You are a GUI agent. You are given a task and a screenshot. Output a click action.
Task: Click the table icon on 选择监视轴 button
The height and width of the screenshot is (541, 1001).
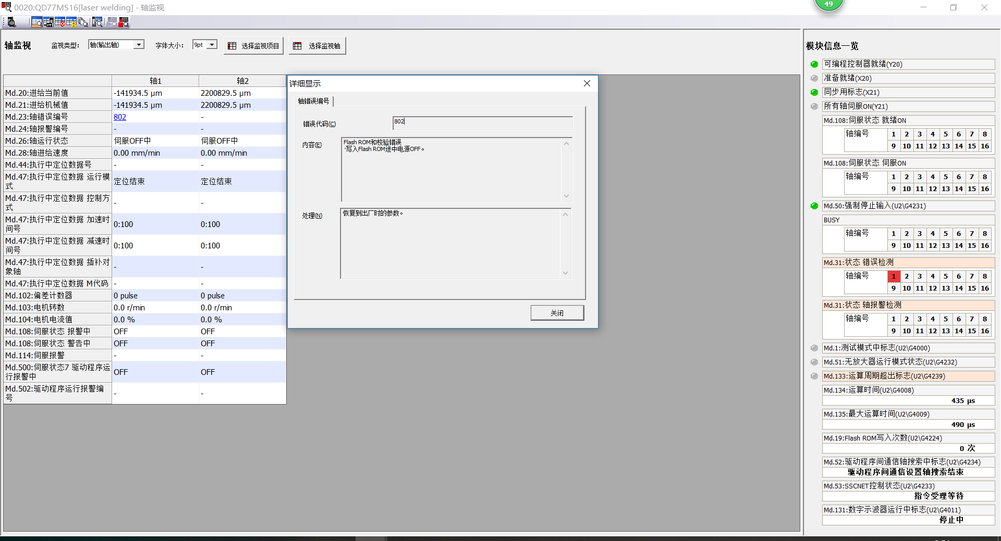coord(297,46)
